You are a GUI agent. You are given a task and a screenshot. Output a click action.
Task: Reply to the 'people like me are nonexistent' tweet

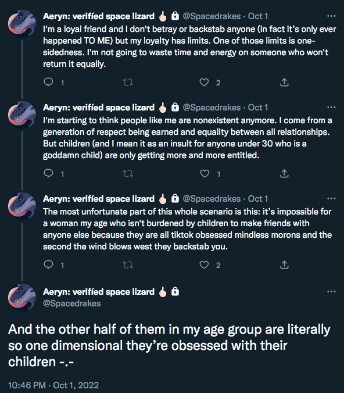click(48, 173)
